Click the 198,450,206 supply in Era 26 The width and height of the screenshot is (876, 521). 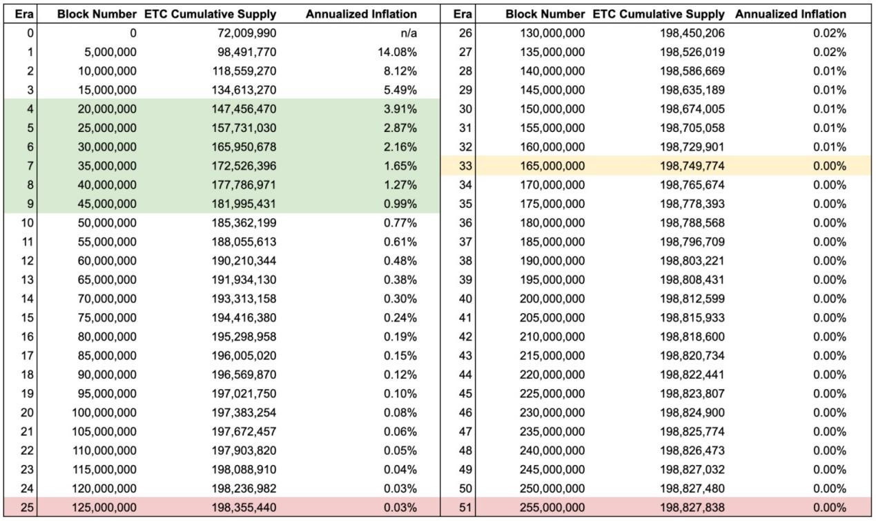(x=692, y=33)
